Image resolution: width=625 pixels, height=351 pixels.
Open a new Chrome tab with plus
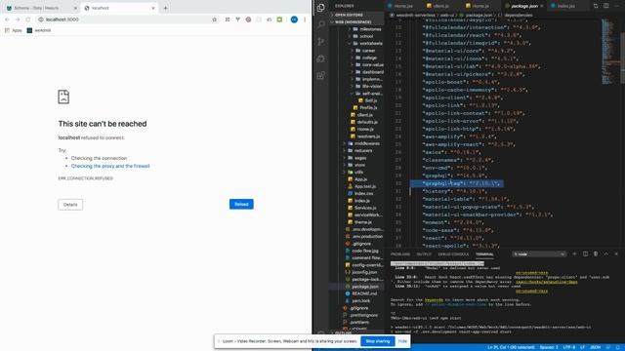pyautogui.click(x=165, y=8)
